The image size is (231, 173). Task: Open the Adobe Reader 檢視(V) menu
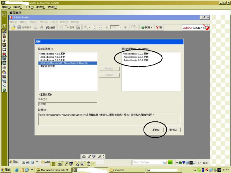tap(33, 22)
